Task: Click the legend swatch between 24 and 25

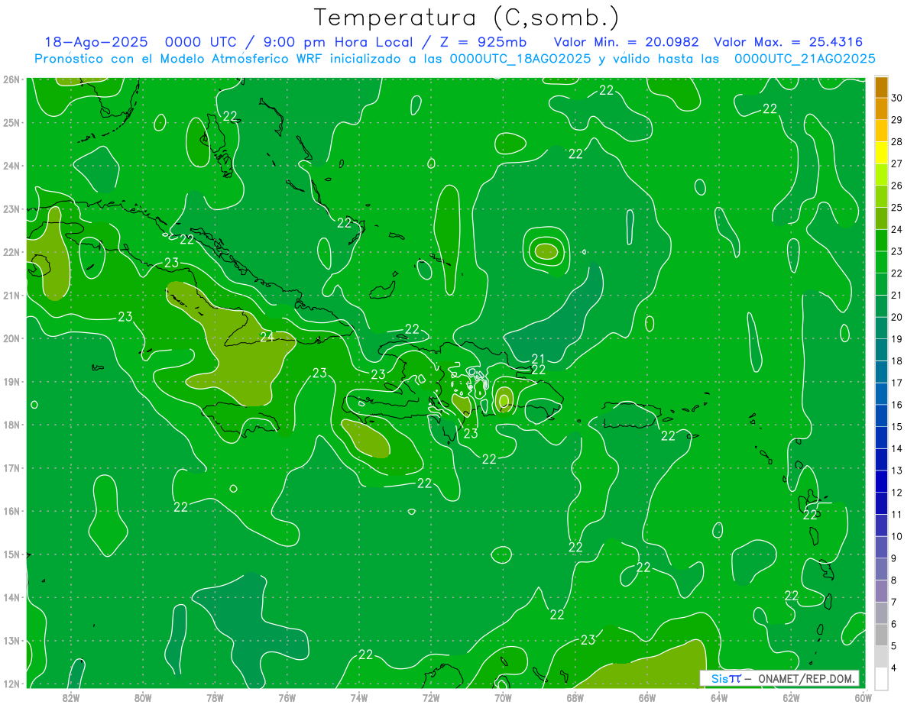Action: pyautogui.click(x=881, y=218)
